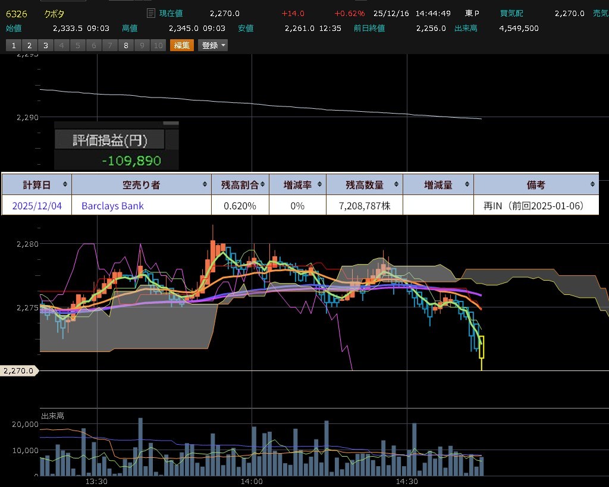Open the Barclays Bank link
609x487 pixels.
(112, 206)
